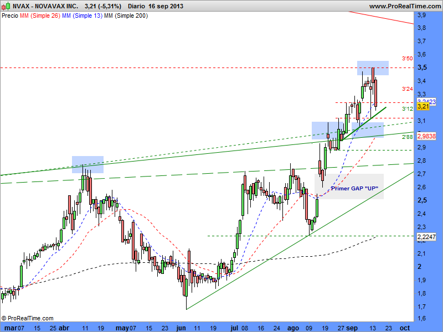
Task: Select the Diario timeframe label
Action: (x=136, y=6)
